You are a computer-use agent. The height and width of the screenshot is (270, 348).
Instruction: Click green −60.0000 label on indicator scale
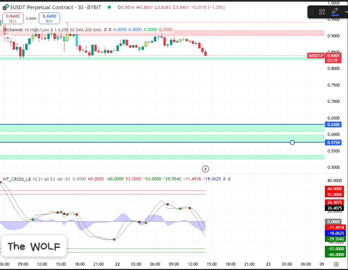[335, 255]
